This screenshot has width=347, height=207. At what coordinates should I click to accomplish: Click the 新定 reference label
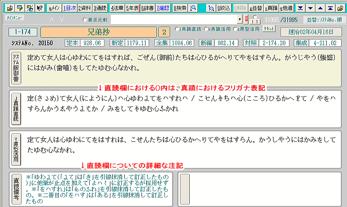(117, 43)
